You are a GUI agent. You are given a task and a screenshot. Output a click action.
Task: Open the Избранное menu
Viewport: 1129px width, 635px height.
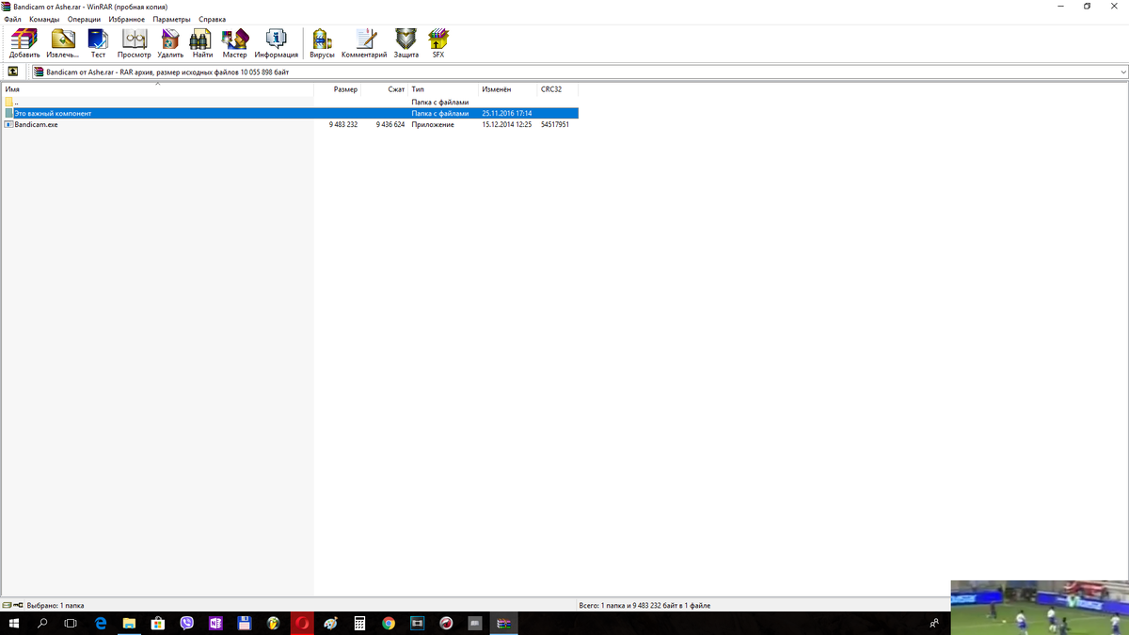[x=127, y=19]
